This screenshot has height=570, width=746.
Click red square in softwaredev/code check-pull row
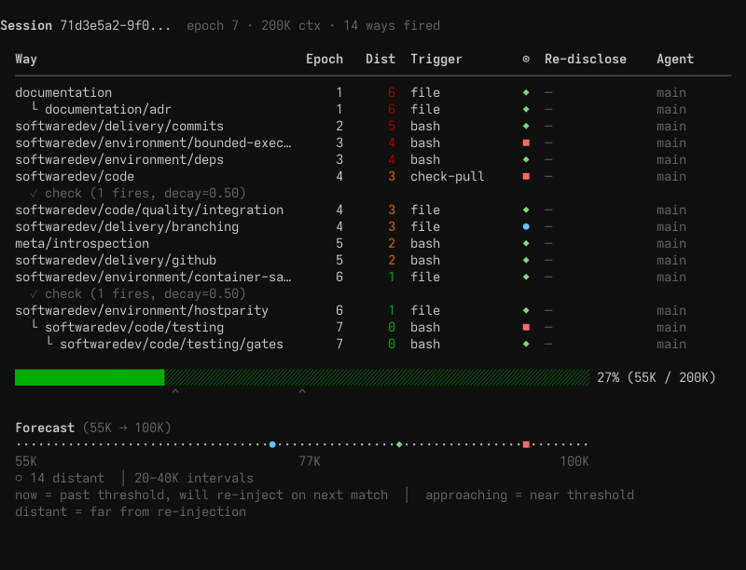pyautogui.click(x=526, y=176)
